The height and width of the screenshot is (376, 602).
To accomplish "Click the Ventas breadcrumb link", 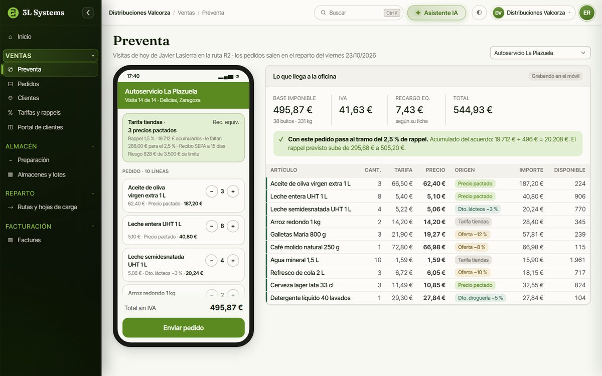I will click(186, 13).
